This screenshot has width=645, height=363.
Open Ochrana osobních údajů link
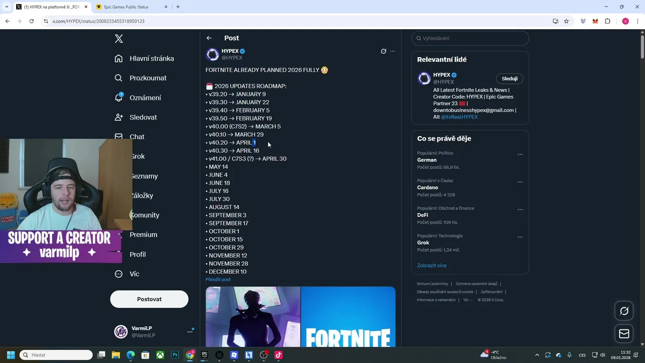point(477,284)
